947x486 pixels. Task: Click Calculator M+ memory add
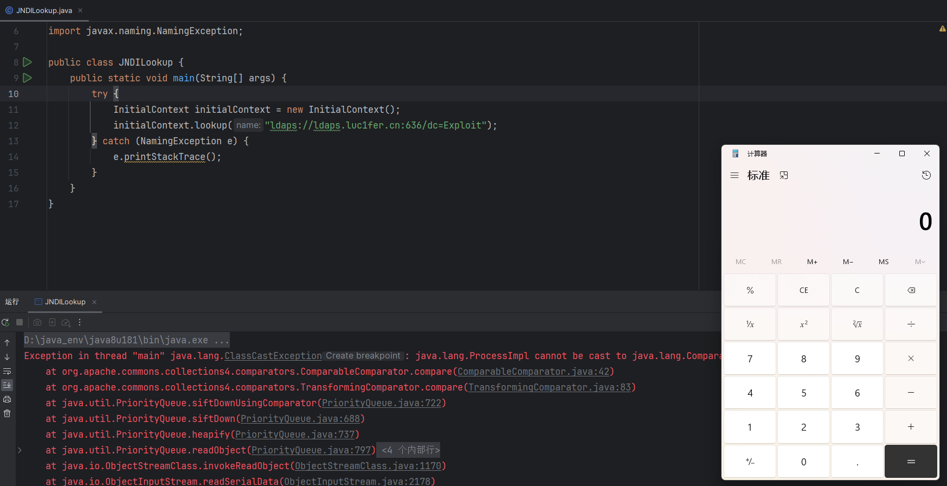point(812,262)
